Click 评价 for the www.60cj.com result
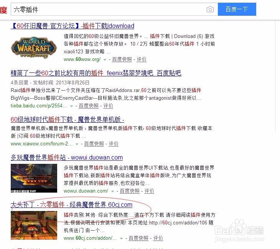The width and height of the screenshot is (280, 249). (158, 238)
